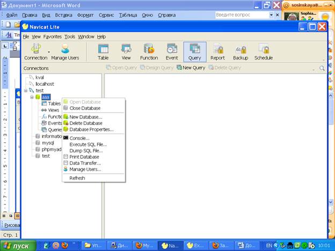The height and width of the screenshot is (251, 335).
Task: Choose Close Database from context menu
Action: (93, 108)
